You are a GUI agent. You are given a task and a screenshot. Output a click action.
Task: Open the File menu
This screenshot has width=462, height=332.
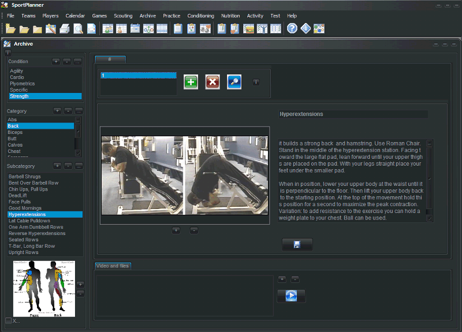click(10, 16)
